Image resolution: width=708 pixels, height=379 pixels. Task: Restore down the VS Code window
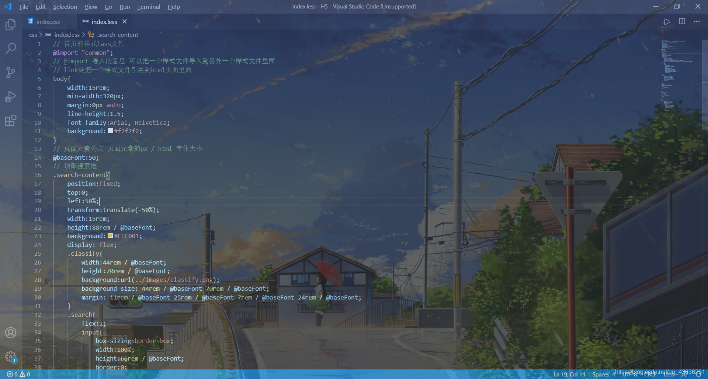[x=677, y=6]
